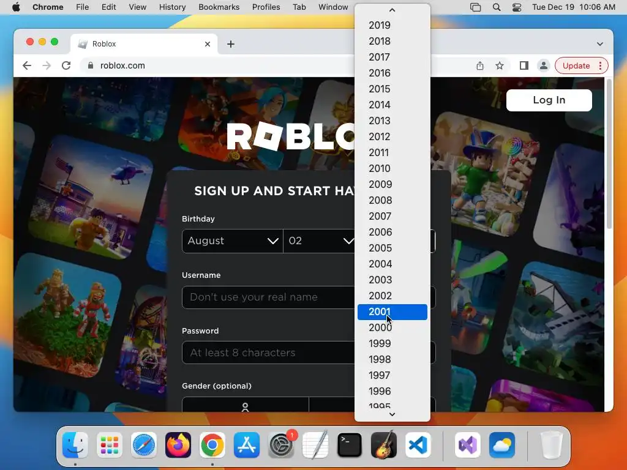The height and width of the screenshot is (470, 627).
Task: Pick 1998 from the year list
Action: (x=392, y=359)
